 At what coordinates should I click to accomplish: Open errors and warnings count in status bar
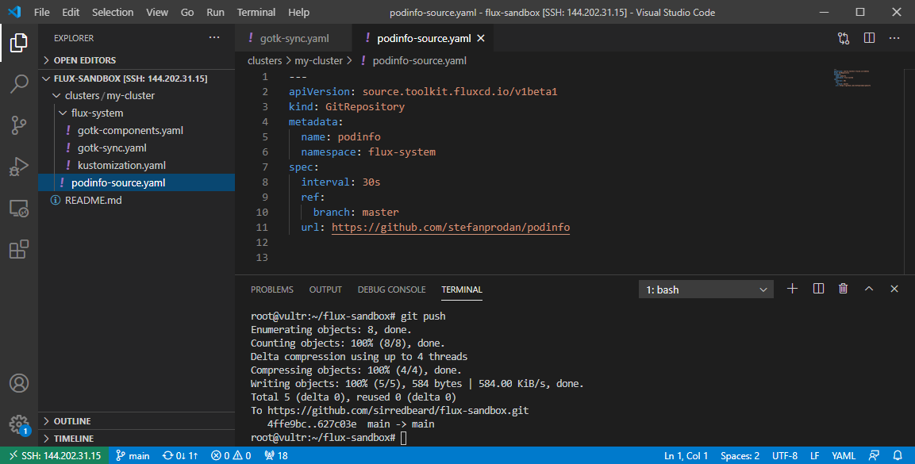[231, 455]
